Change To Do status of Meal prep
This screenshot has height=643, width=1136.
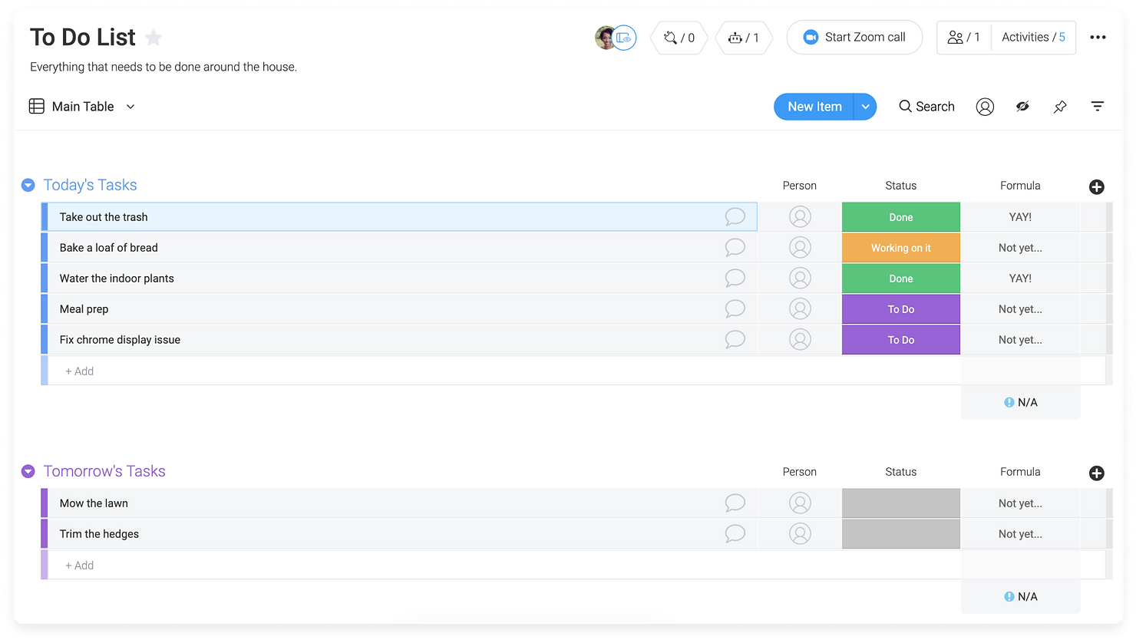[901, 309]
